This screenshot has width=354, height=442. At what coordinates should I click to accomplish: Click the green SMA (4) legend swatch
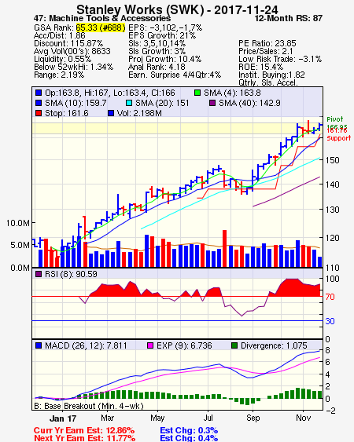click(197, 93)
